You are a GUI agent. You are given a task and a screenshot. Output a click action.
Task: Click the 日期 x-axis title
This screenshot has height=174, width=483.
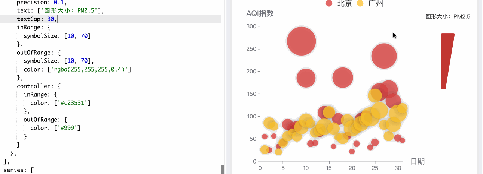pos(418,161)
